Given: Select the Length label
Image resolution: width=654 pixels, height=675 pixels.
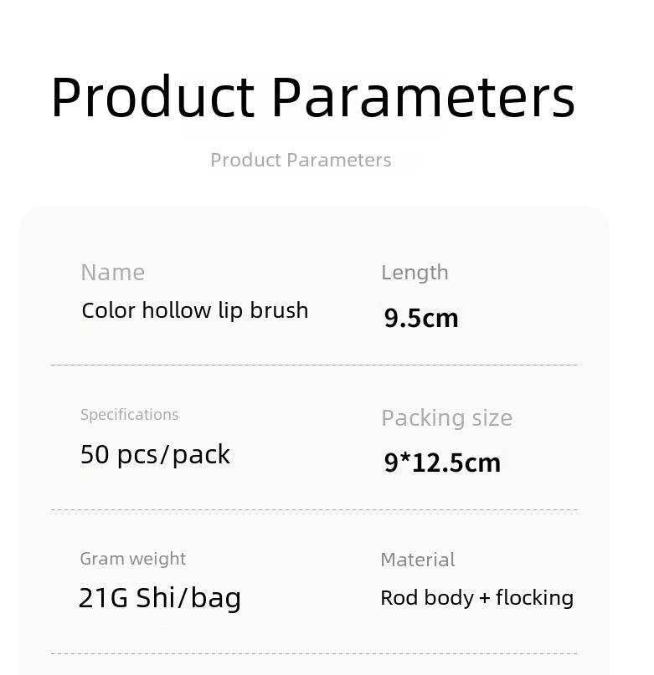Looking at the screenshot, I should coord(415,273).
